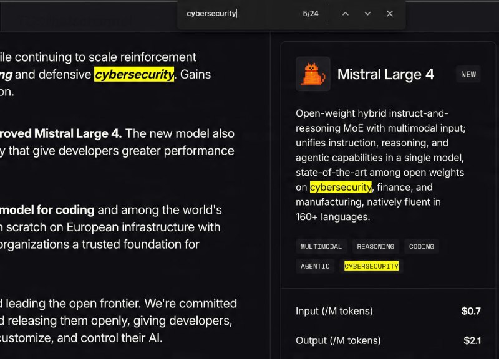
Task: Click the bold 'model for coding' text
Action: click(47, 210)
